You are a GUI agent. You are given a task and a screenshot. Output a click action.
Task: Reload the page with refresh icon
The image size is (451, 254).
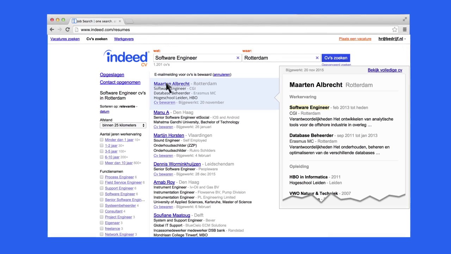[x=67, y=30]
